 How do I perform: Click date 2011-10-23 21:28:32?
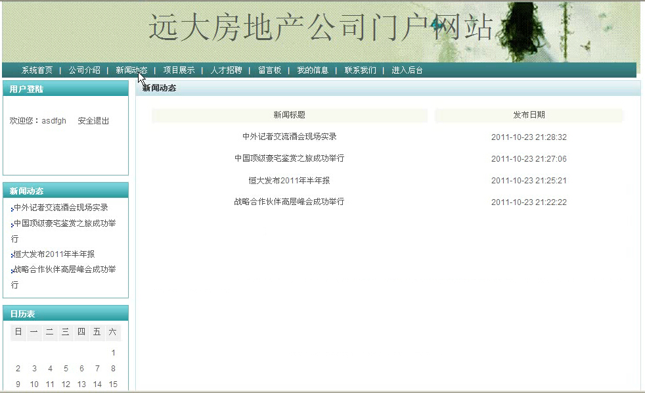[x=529, y=137]
